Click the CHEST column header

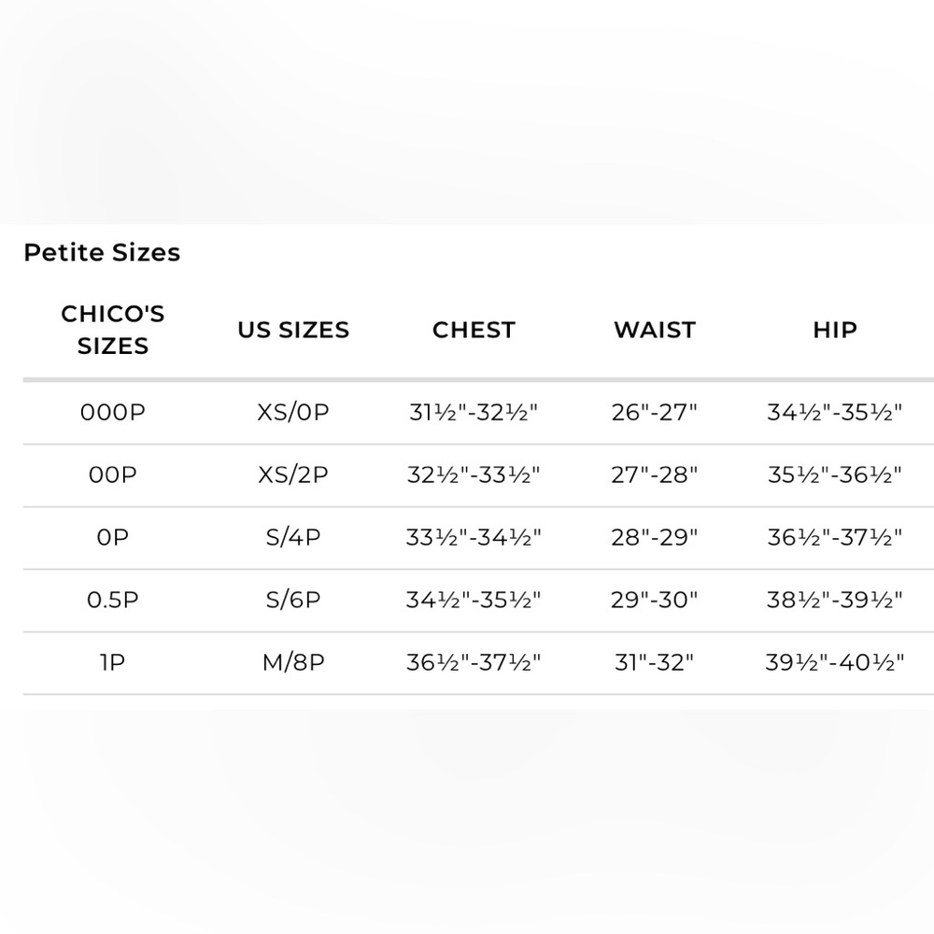(474, 330)
